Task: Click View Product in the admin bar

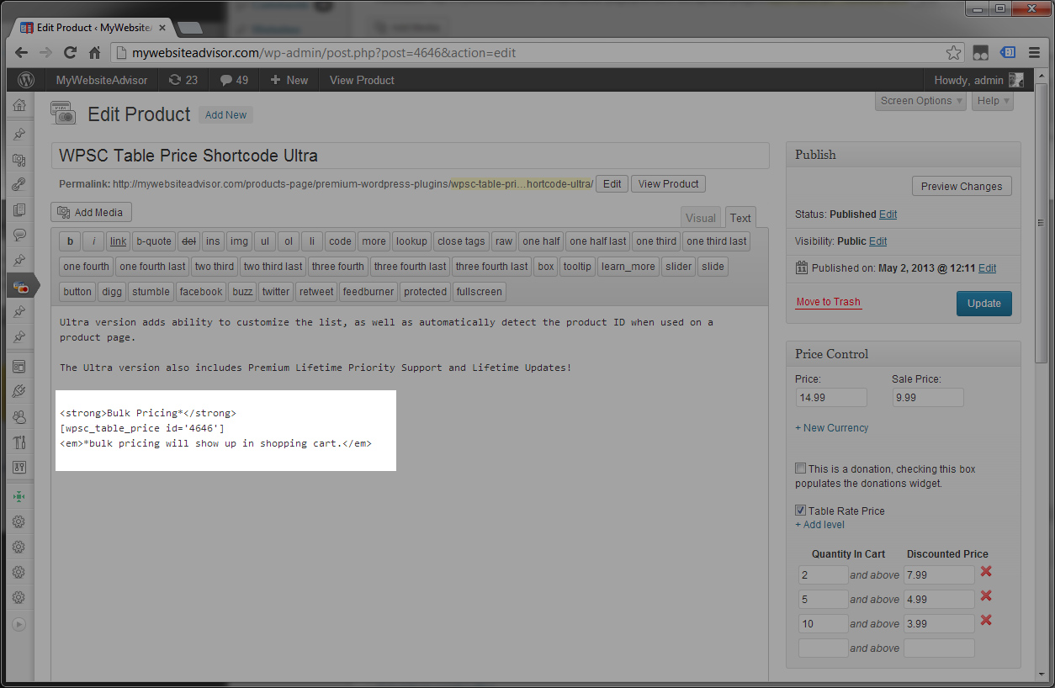Action: point(362,80)
